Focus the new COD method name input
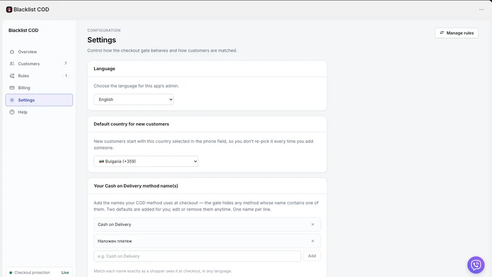The height and width of the screenshot is (277, 492). click(x=197, y=256)
